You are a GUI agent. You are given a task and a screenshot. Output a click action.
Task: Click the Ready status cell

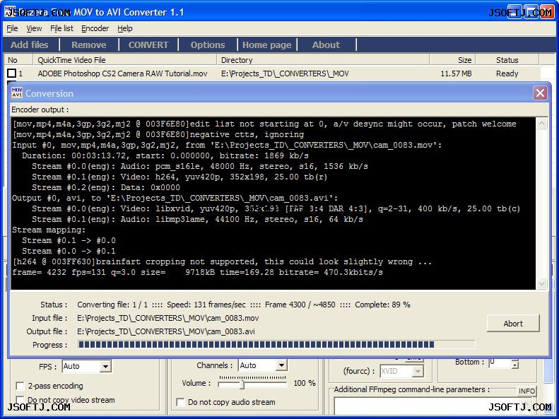[507, 73]
